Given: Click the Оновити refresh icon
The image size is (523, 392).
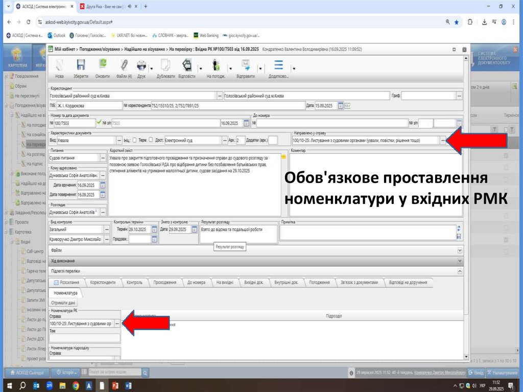Looking at the screenshot, I should point(102,65).
